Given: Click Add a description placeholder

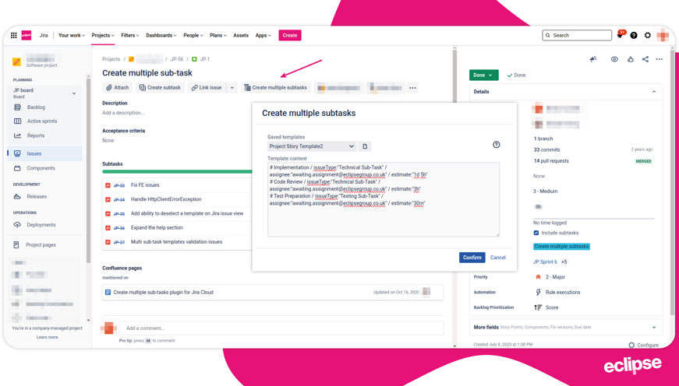Looking at the screenshot, I should tap(123, 113).
